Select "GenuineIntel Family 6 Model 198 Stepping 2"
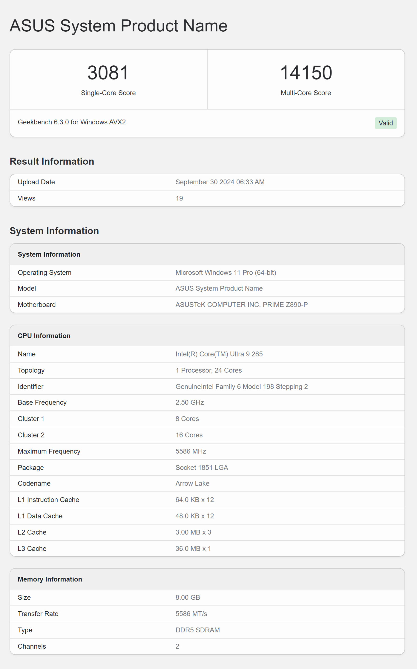 (x=242, y=387)
